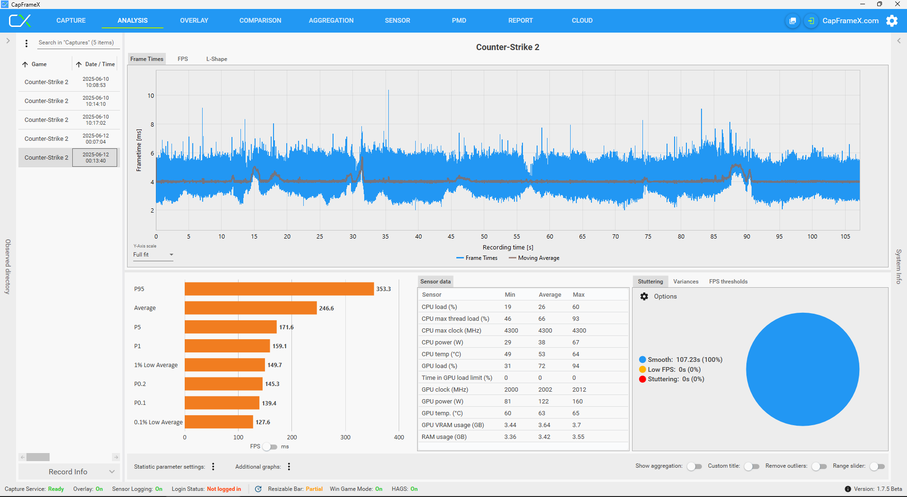Click the CapFrameX logo icon

(20, 21)
